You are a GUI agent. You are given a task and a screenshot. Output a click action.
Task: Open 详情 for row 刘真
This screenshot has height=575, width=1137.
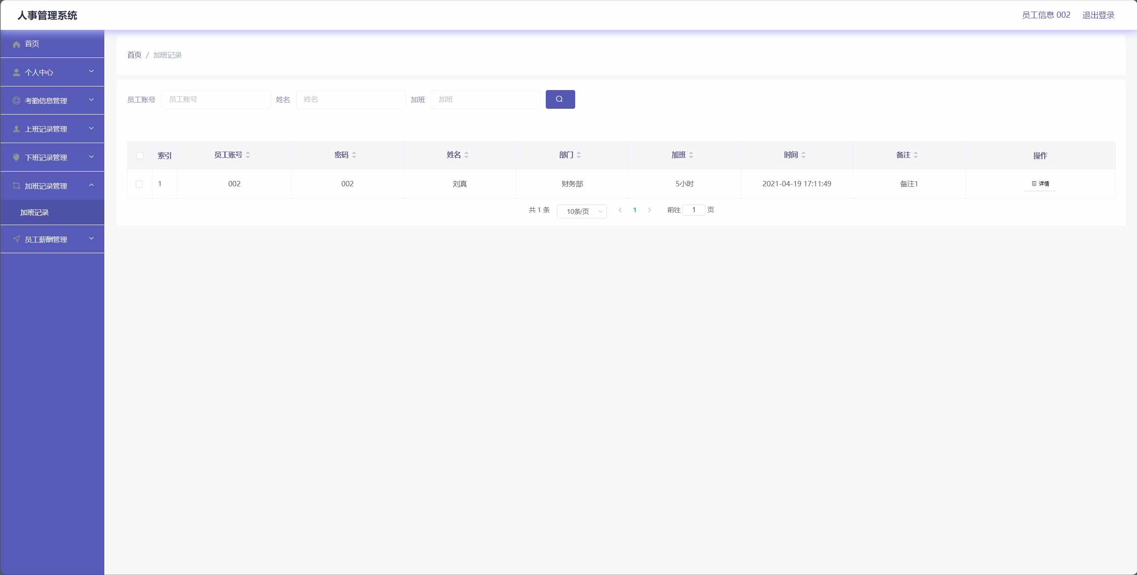click(1040, 184)
